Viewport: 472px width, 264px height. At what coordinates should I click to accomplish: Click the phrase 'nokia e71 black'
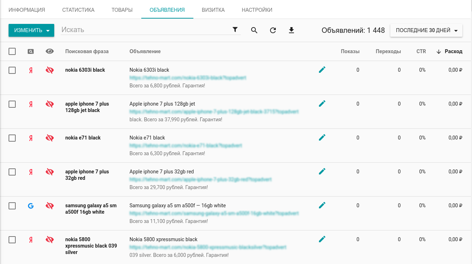point(83,138)
